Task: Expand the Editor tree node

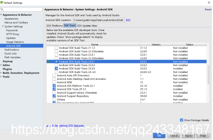Action: pos(1,65)
